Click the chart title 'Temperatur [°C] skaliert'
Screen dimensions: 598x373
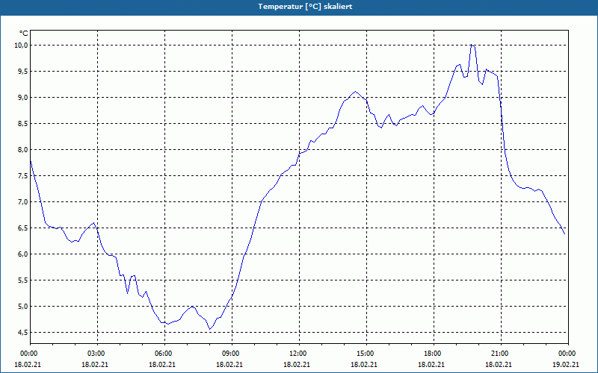point(305,7)
